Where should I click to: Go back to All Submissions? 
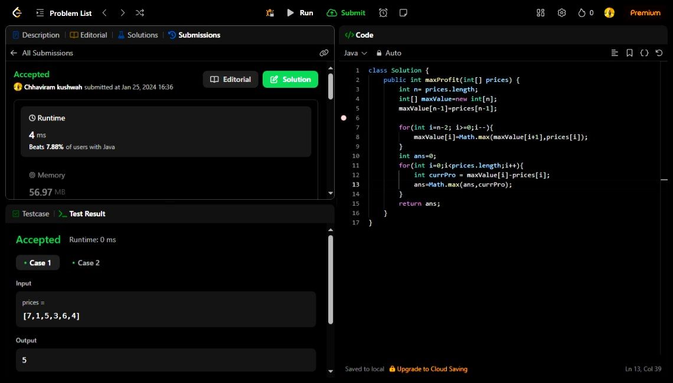pos(42,53)
